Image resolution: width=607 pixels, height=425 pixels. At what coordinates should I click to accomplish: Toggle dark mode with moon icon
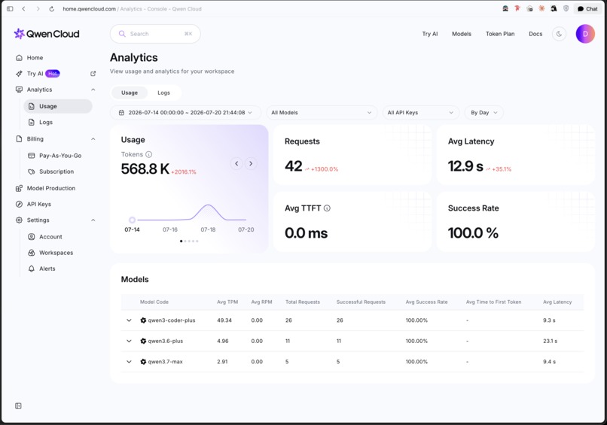pos(559,34)
